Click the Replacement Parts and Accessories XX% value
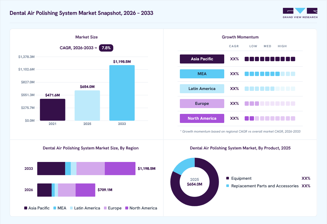Image resolution: width=327 pixels, height=224 pixels. [x=306, y=186]
